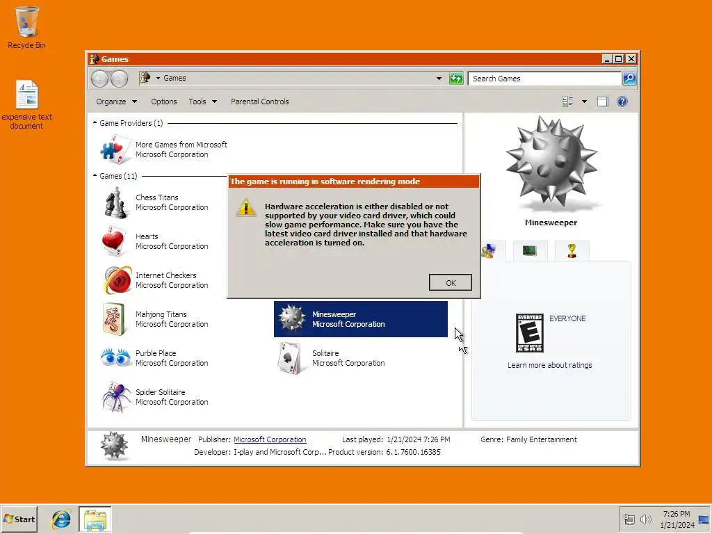Click the volume speaker tray icon
This screenshot has height=534, width=712.
(x=645, y=519)
